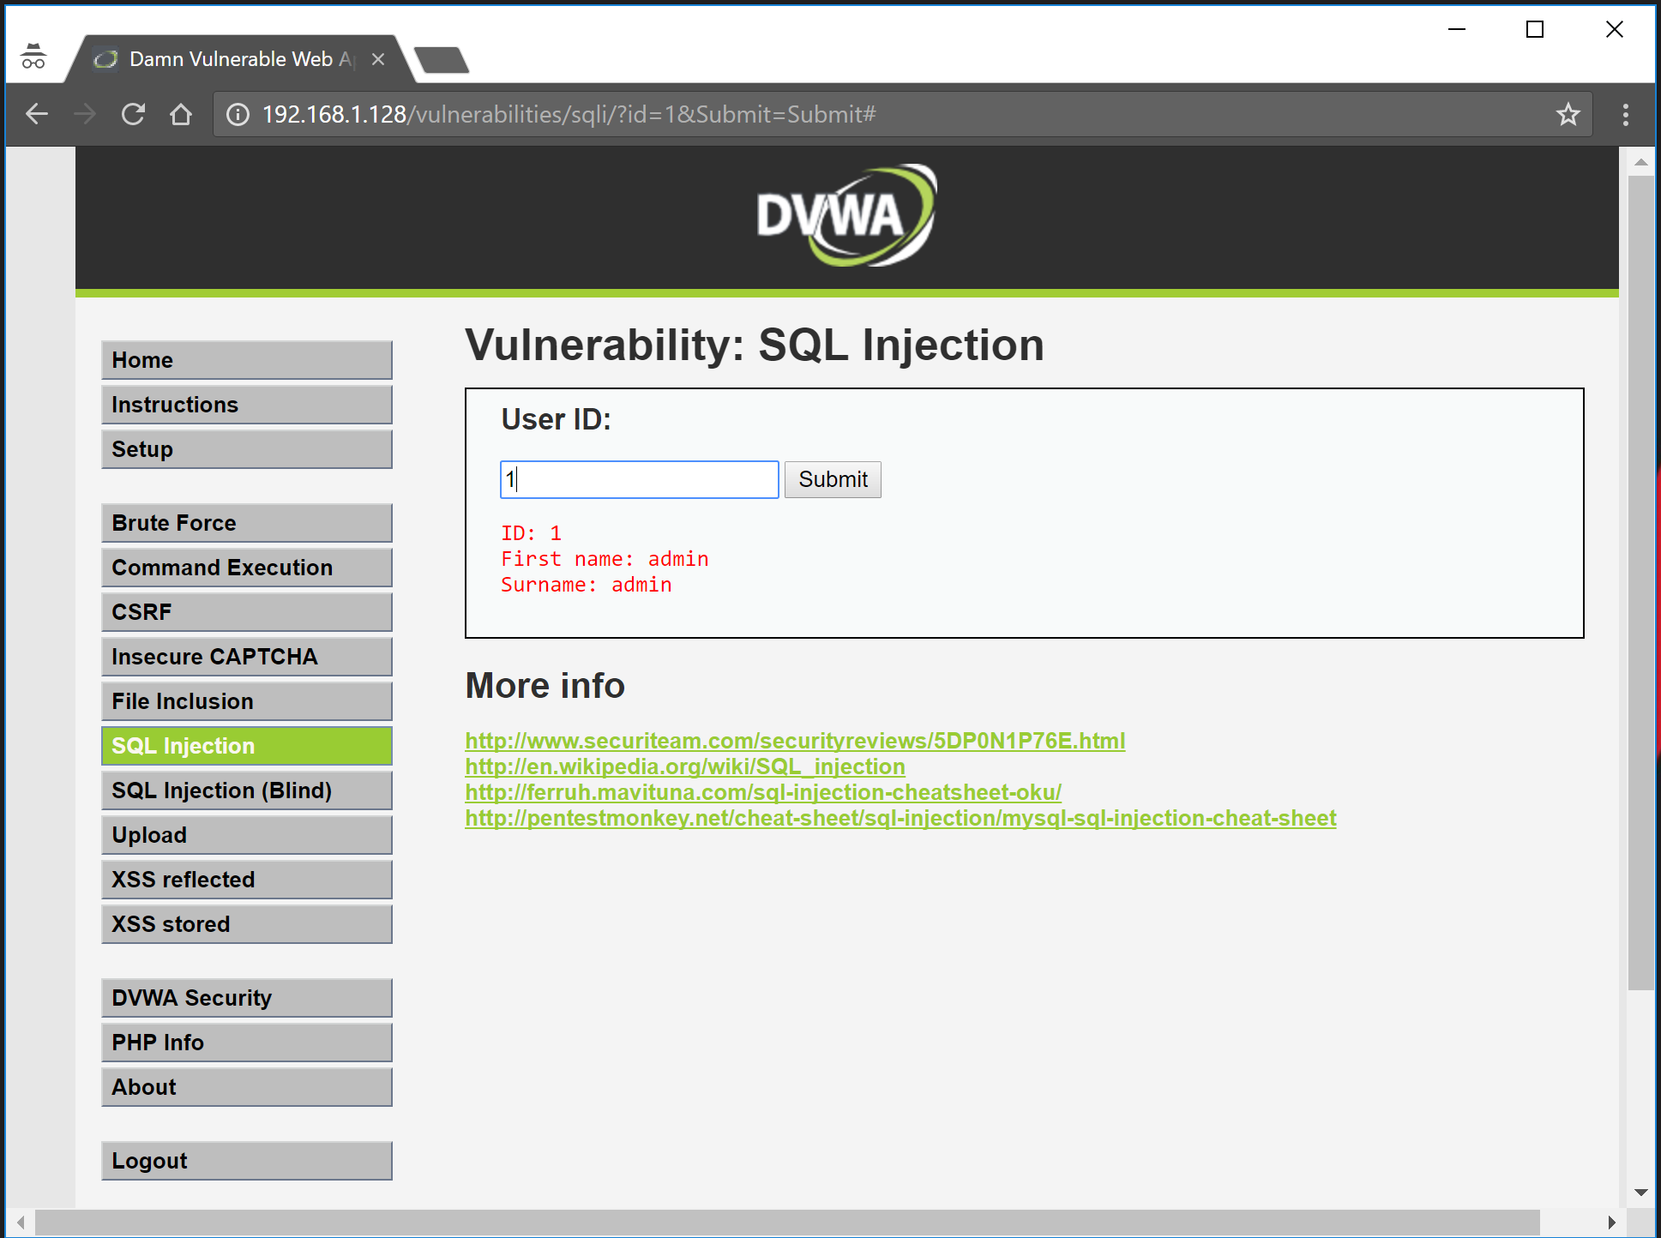This screenshot has height=1238, width=1661.
Task: Click the DVWA logo
Action: click(846, 215)
